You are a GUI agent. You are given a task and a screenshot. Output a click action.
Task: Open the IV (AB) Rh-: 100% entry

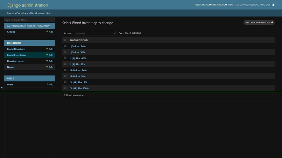tap(79, 88)
